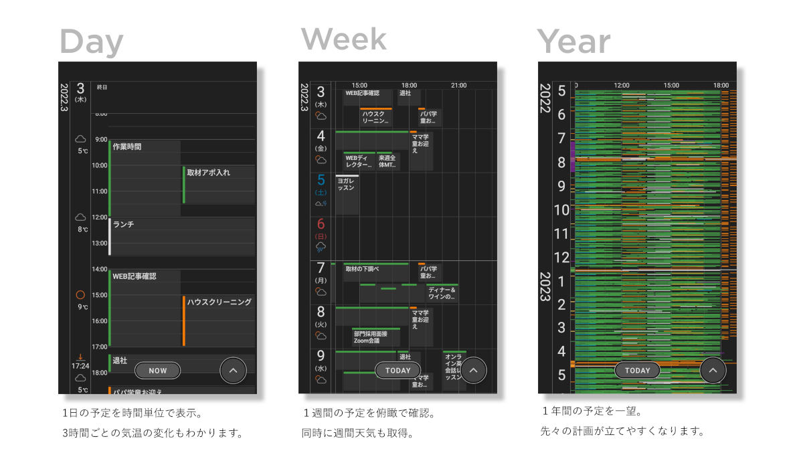Image resolution: width=803 pixels, height=455 pixels.
Task: Open the ハウスクリーニング event in Week view day 3
Action: (375, 117)
